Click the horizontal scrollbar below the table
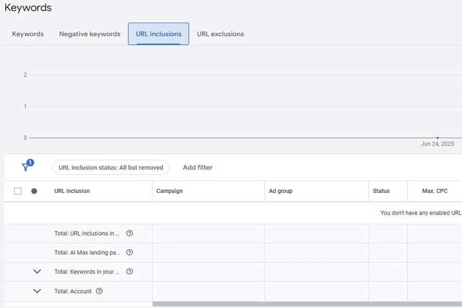462x308 pixels. [x=307, y=304]
